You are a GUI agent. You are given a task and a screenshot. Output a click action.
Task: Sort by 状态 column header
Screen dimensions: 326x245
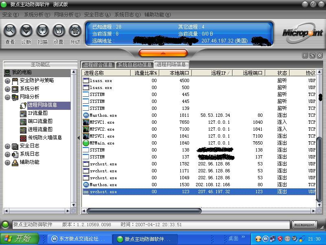click(x=278, y=73)
